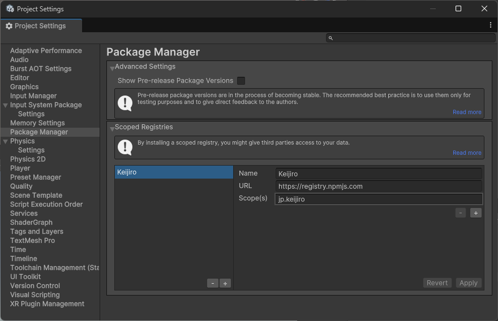
Task: Enable Show Pre-release Package Versions checkbox
Action: [241, 81]
